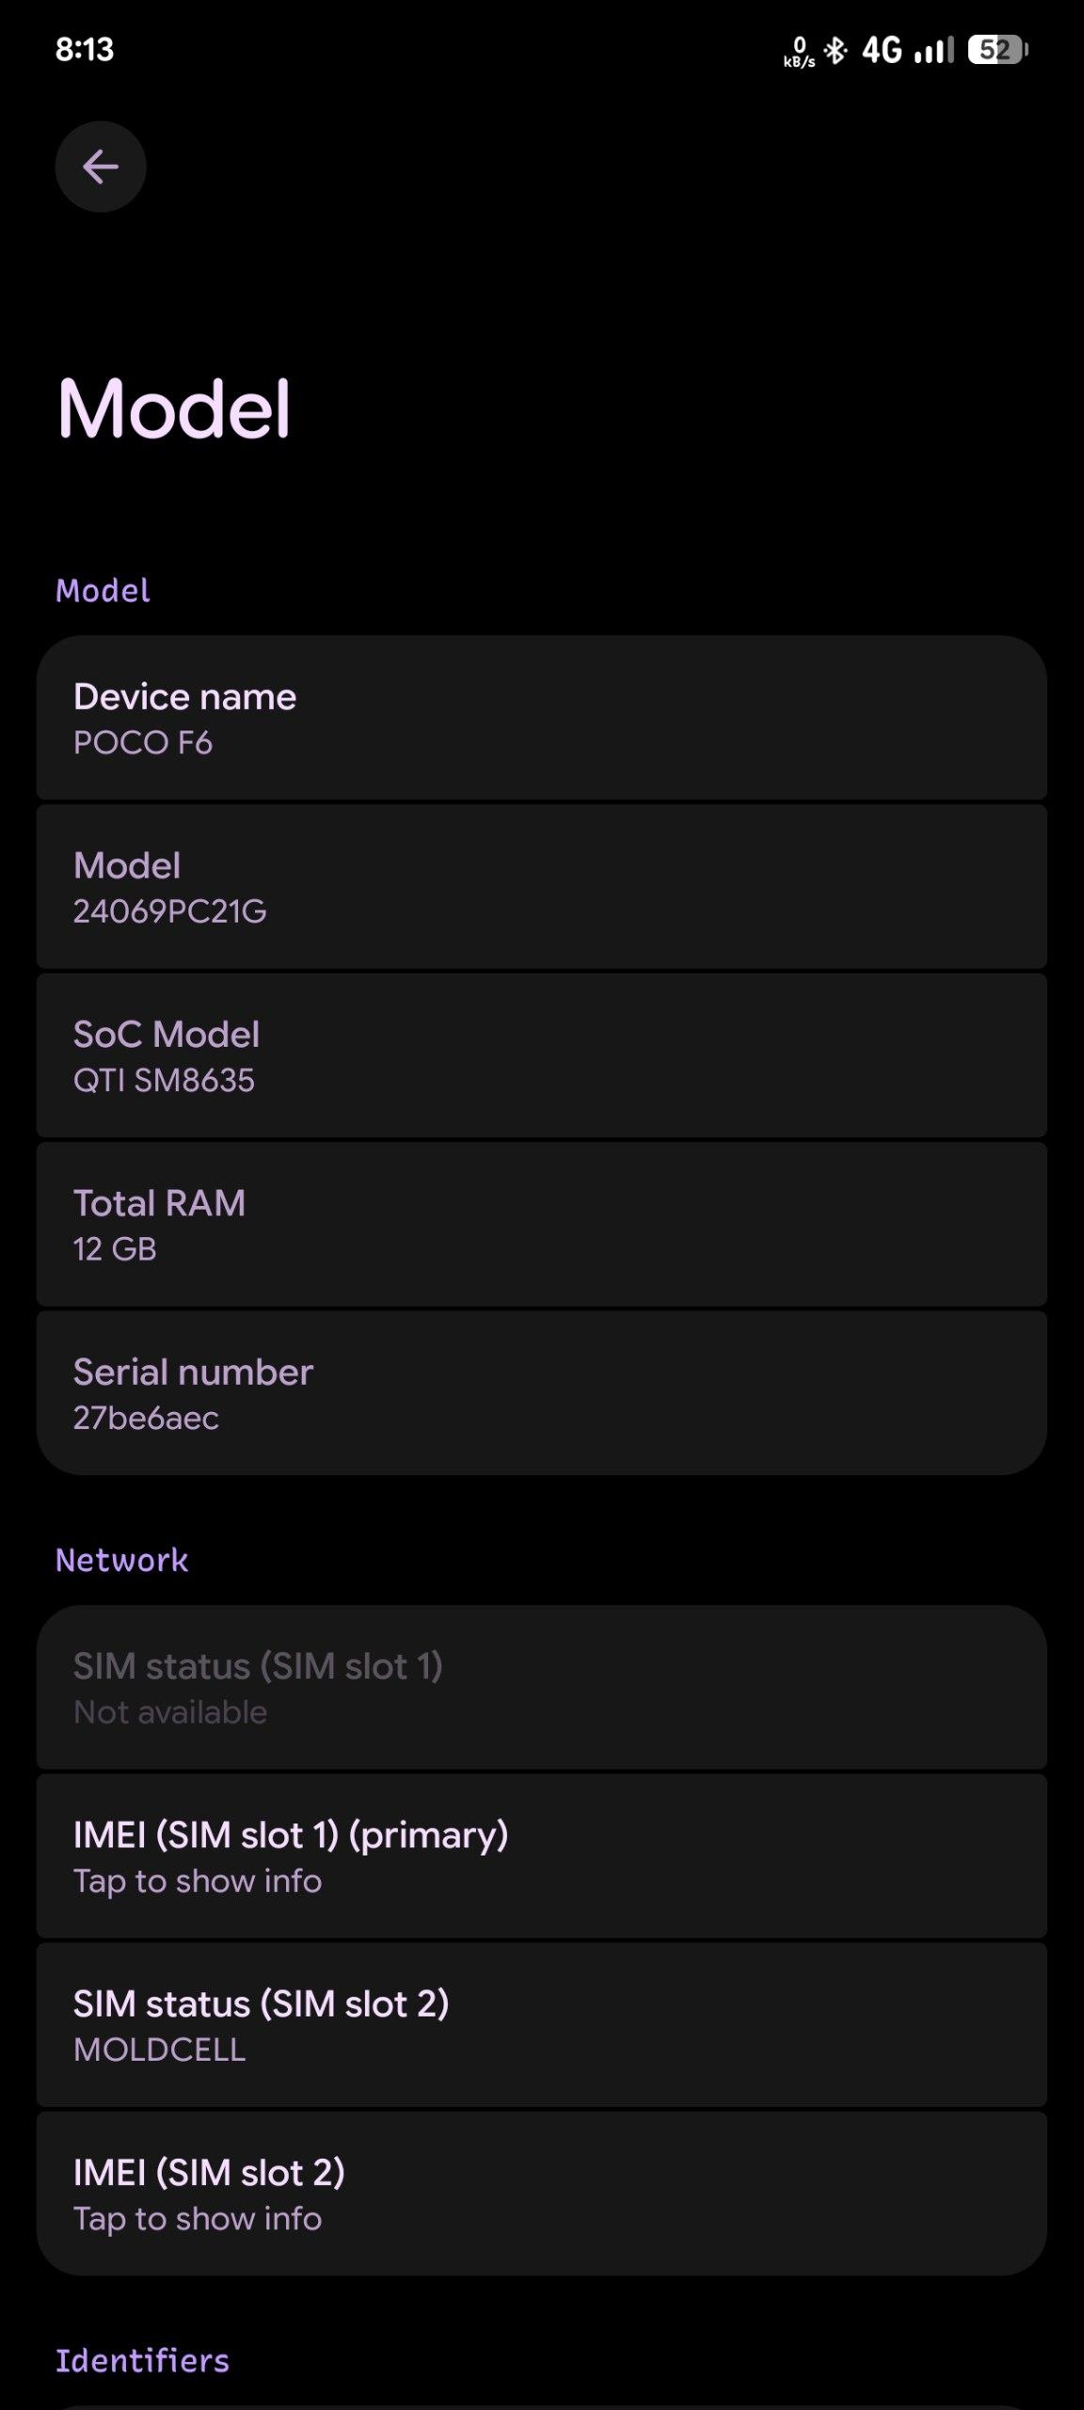This screenshot has width=1084, height=2410.
Task: Select the Model 24069PC21G entry
Action: tap(541, 887)
